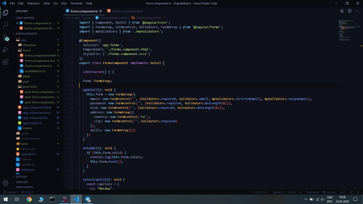Screen dimensions: 363x204
Task: Open system tray hidden icons arrow
Action: click(x=306, y=199)
